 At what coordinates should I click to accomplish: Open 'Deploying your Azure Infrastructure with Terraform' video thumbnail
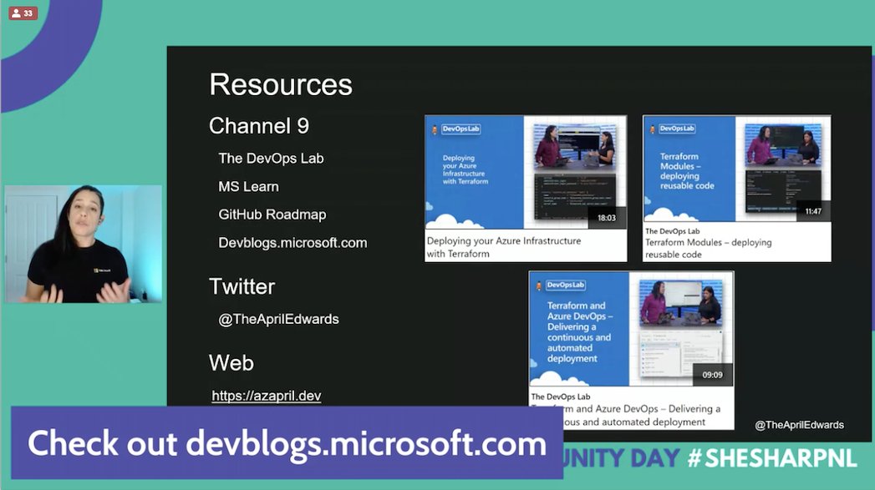[526, 172]
